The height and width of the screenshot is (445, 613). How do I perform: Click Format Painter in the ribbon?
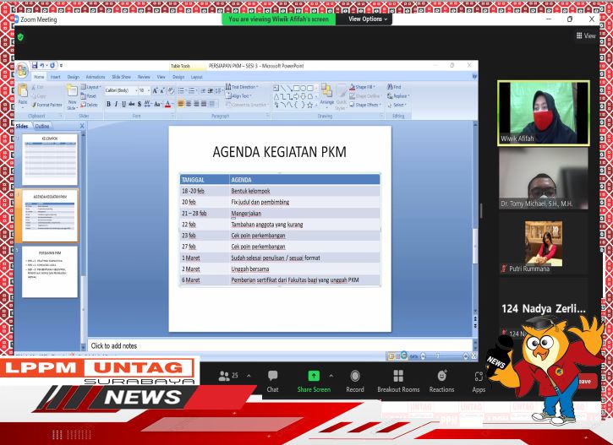pyautogui.click(x=47, y=105)
